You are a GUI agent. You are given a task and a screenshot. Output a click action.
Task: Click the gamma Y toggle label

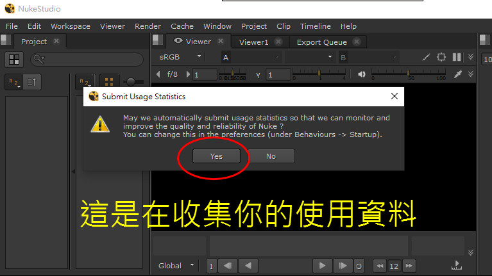pos(258,75)
